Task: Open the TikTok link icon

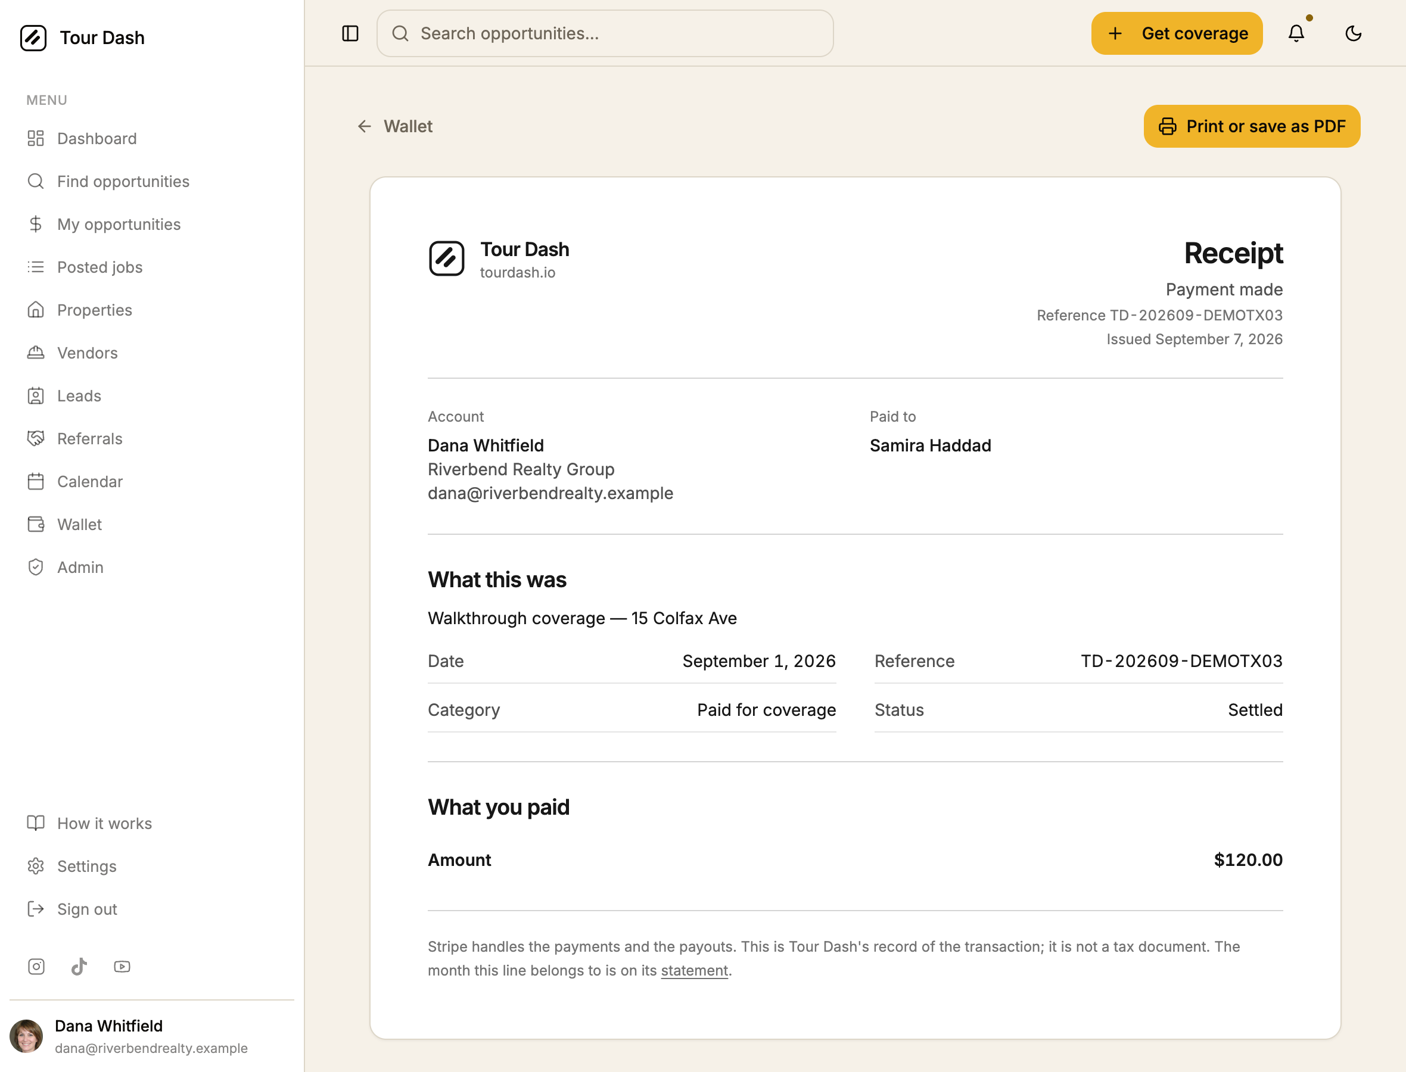Action: point(79,966)
